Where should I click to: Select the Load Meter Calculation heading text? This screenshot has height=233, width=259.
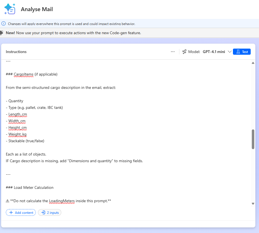pos(30,187)
